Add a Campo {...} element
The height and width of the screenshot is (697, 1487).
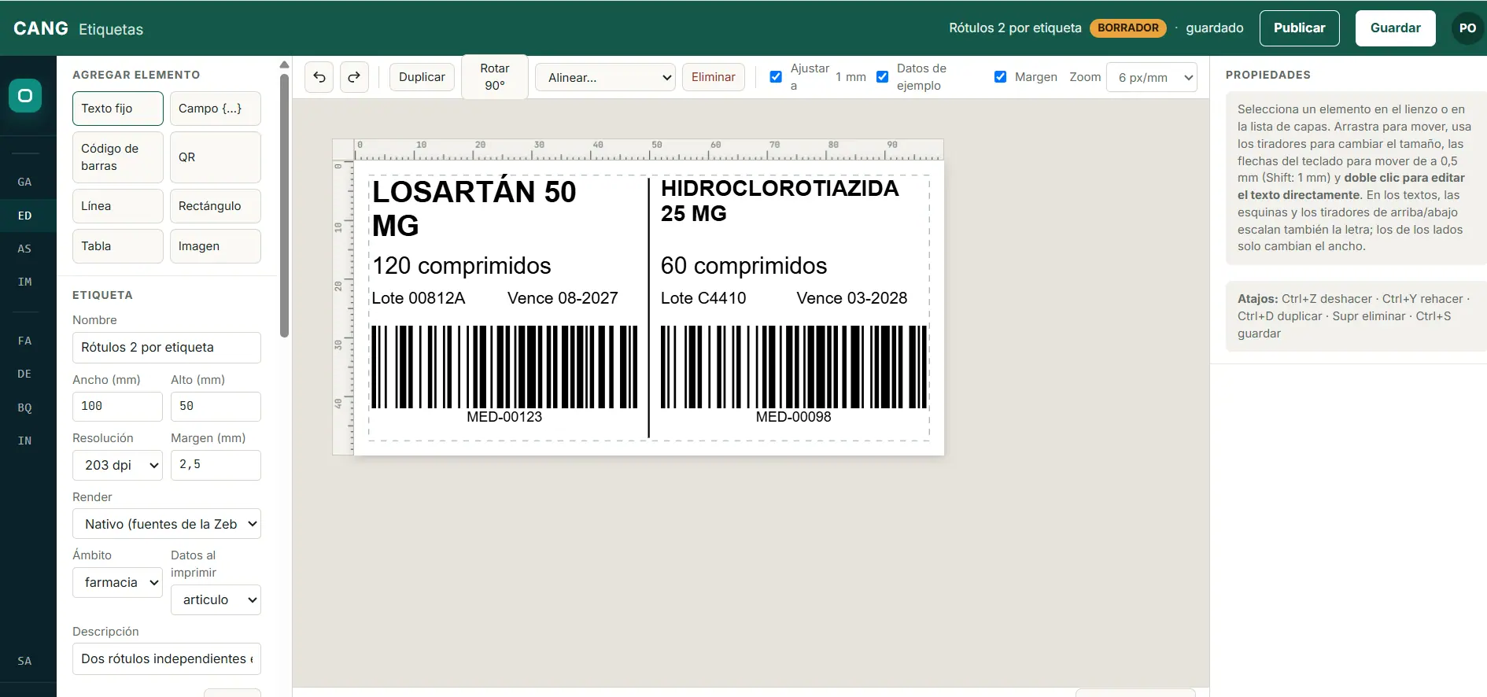(216, 109)
